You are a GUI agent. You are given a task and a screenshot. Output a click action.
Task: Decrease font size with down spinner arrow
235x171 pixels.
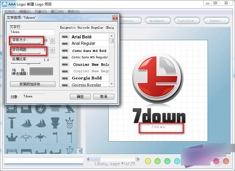pos(52,42)
